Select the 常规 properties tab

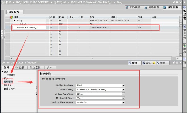(7, 68)
